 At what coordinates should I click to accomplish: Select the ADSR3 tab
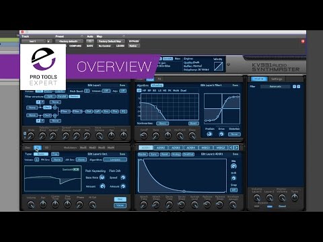(176, 148)
